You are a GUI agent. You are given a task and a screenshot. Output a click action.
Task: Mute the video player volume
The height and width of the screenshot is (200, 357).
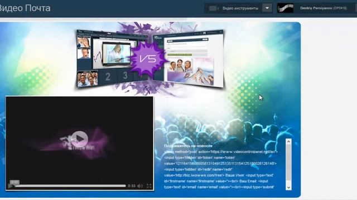pyautogui.click(x=140, y=186)
